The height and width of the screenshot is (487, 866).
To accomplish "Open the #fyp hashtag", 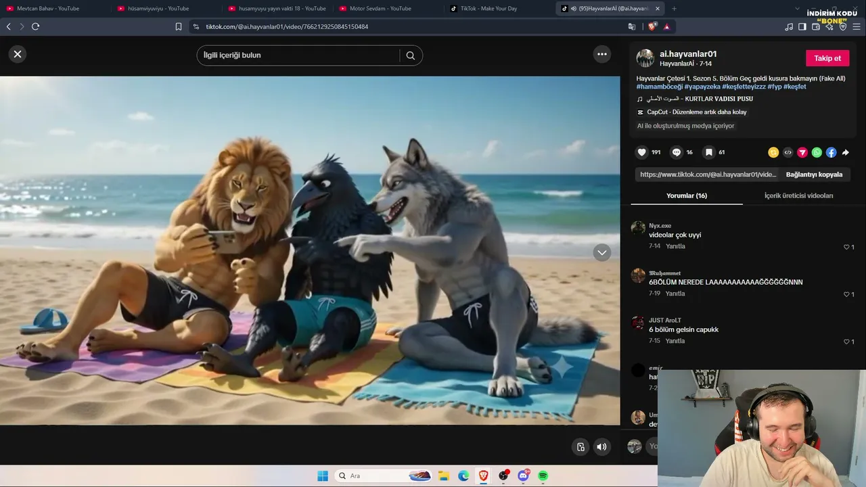I will tap(775, 87).
